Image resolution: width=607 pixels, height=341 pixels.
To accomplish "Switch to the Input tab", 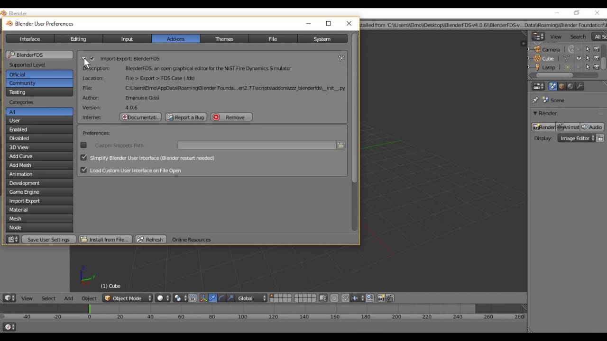I will 127,39.
